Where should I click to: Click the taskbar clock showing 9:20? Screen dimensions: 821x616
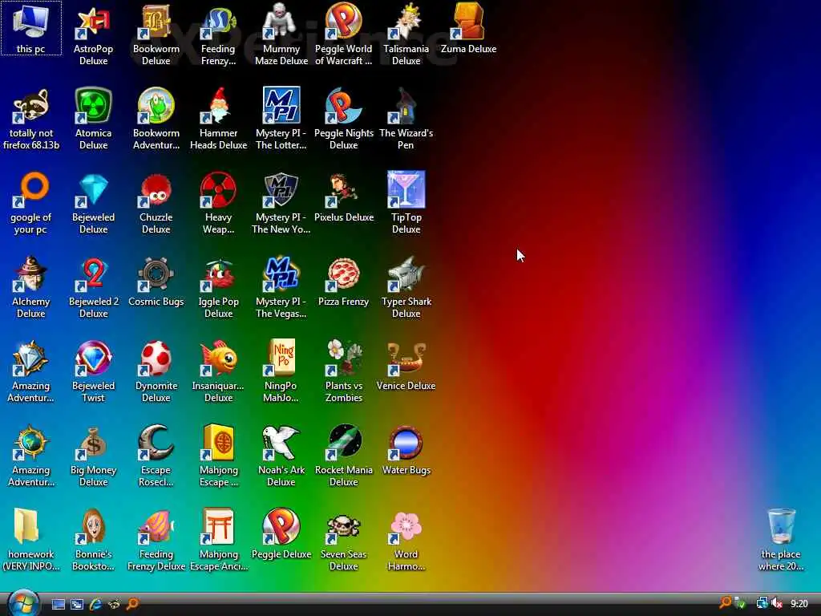tap(799, 604)
